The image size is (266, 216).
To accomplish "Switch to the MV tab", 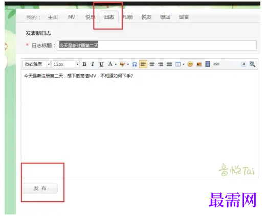I will [72, 17].
